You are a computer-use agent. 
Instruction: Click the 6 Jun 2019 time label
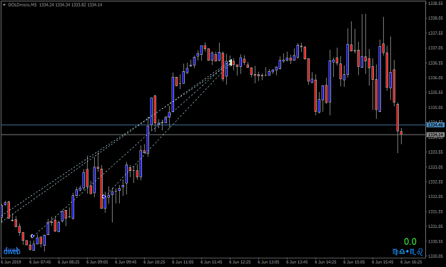pos(11,262)
